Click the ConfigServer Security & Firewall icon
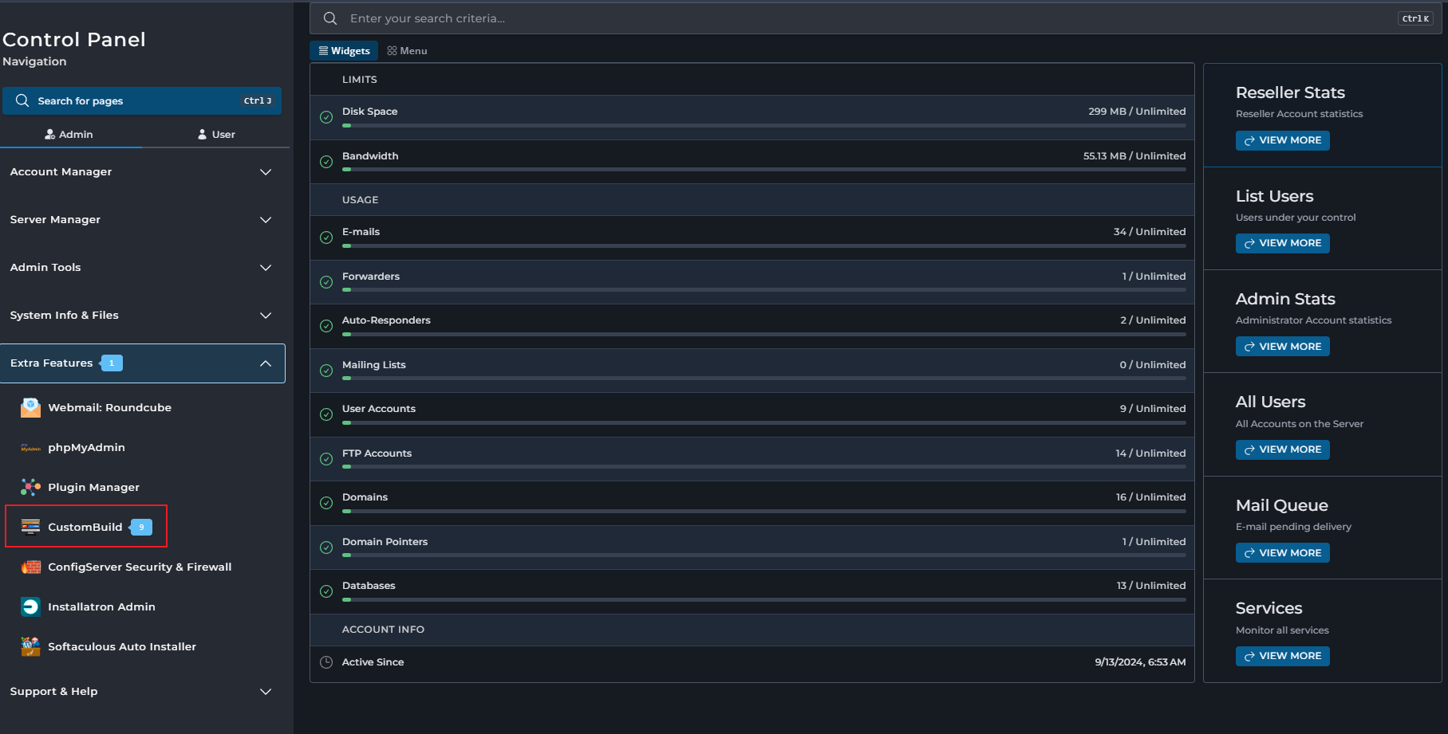 (x=30, y=567)
